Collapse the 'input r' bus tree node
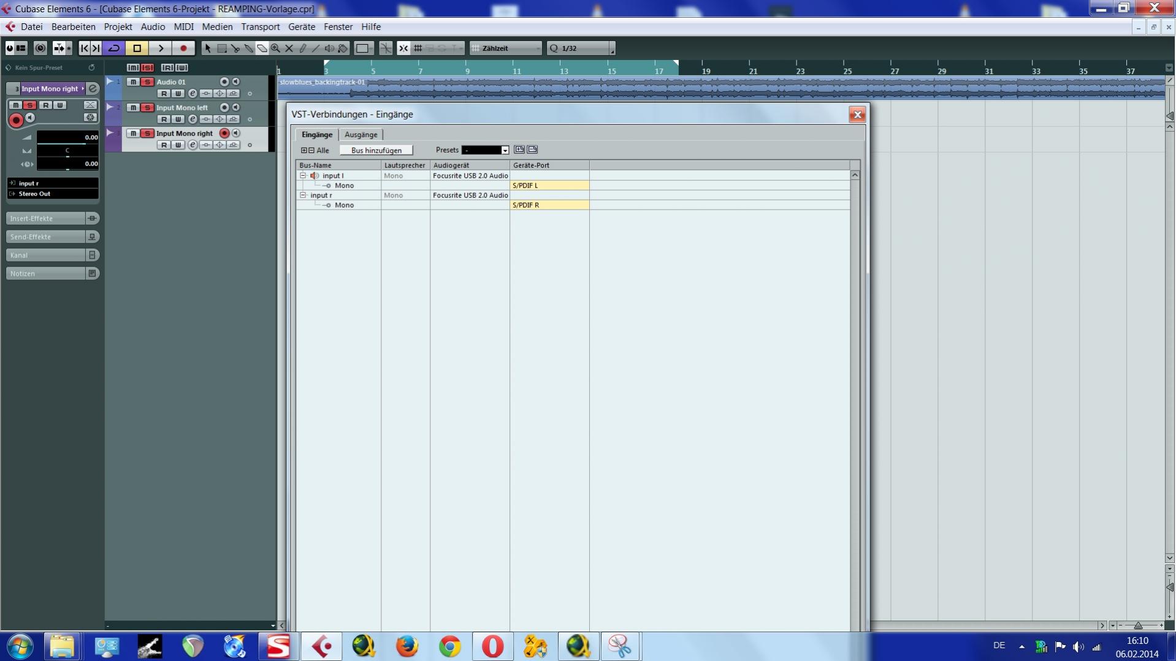The image size is (1176, 661). (303, 195)
